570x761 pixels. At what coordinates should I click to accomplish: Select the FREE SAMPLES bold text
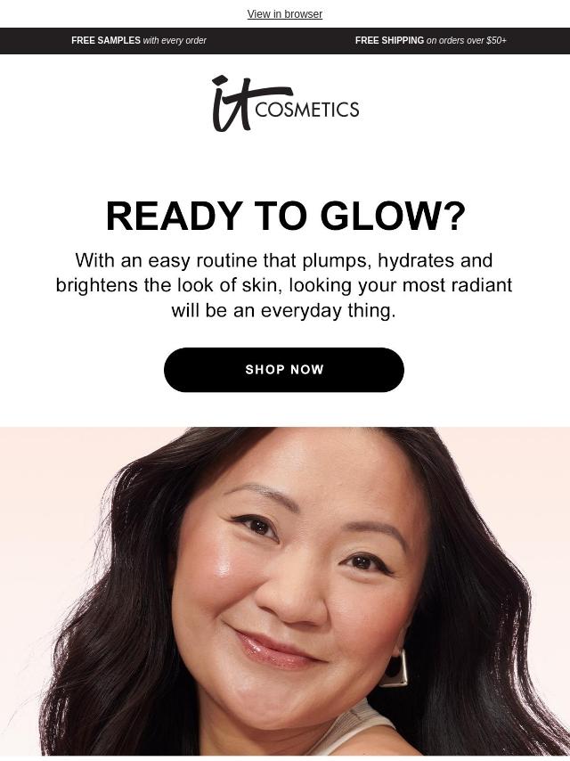[x=106, y=41]
